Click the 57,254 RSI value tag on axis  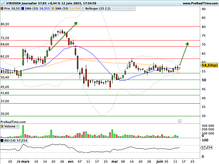click(x=207, y=147)
